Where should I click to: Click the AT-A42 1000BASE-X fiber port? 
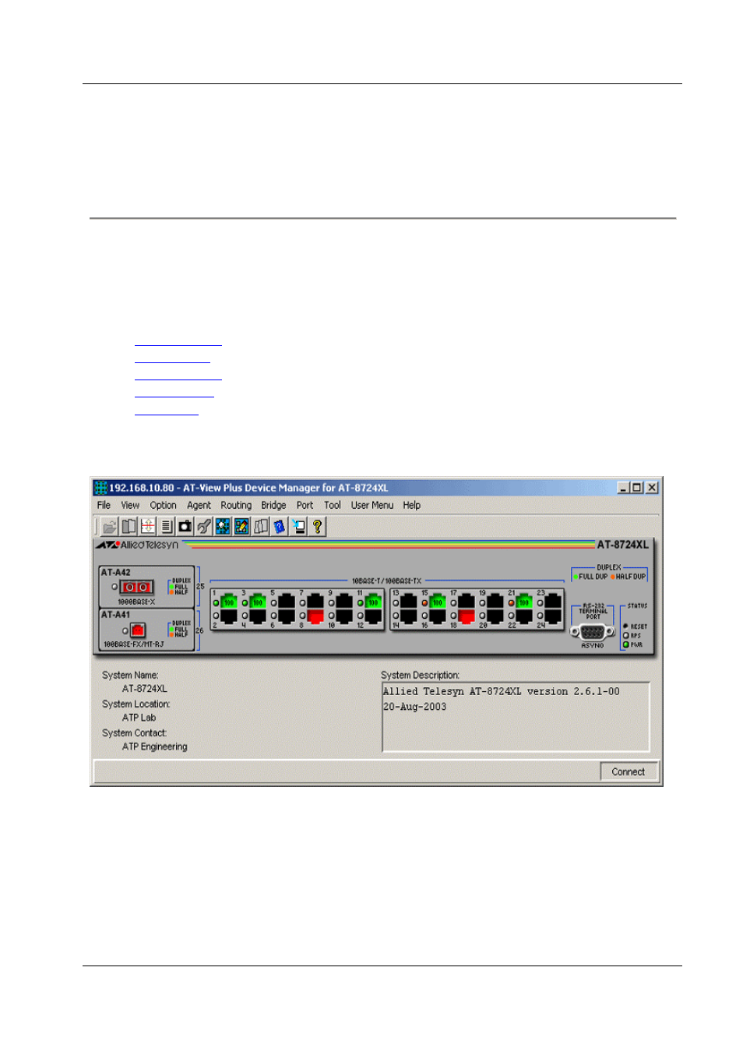[x=136, y=587]
